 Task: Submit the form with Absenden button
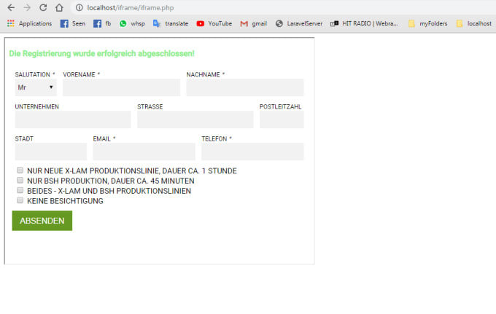point(42,221)
